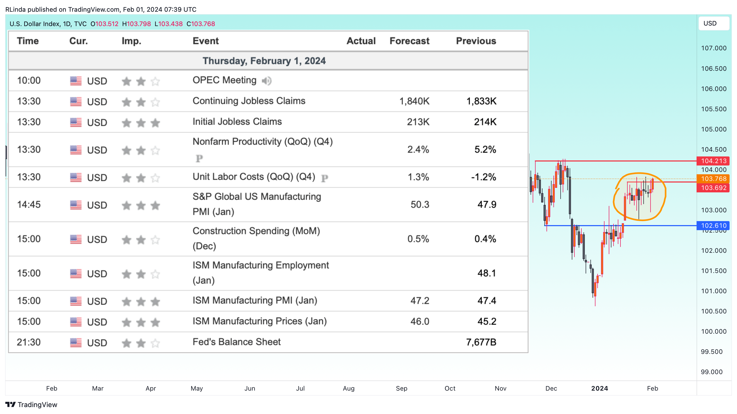
Task: Click the US flag in Continuing Jobless Claims row
Action: 76,102
